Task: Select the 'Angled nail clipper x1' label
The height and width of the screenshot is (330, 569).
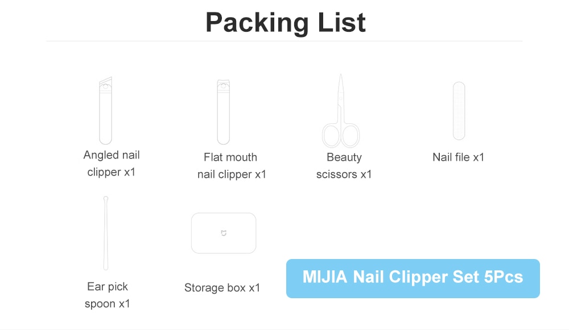Action: (x=112, y=164)
